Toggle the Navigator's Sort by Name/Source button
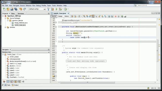 coord(23,81)
